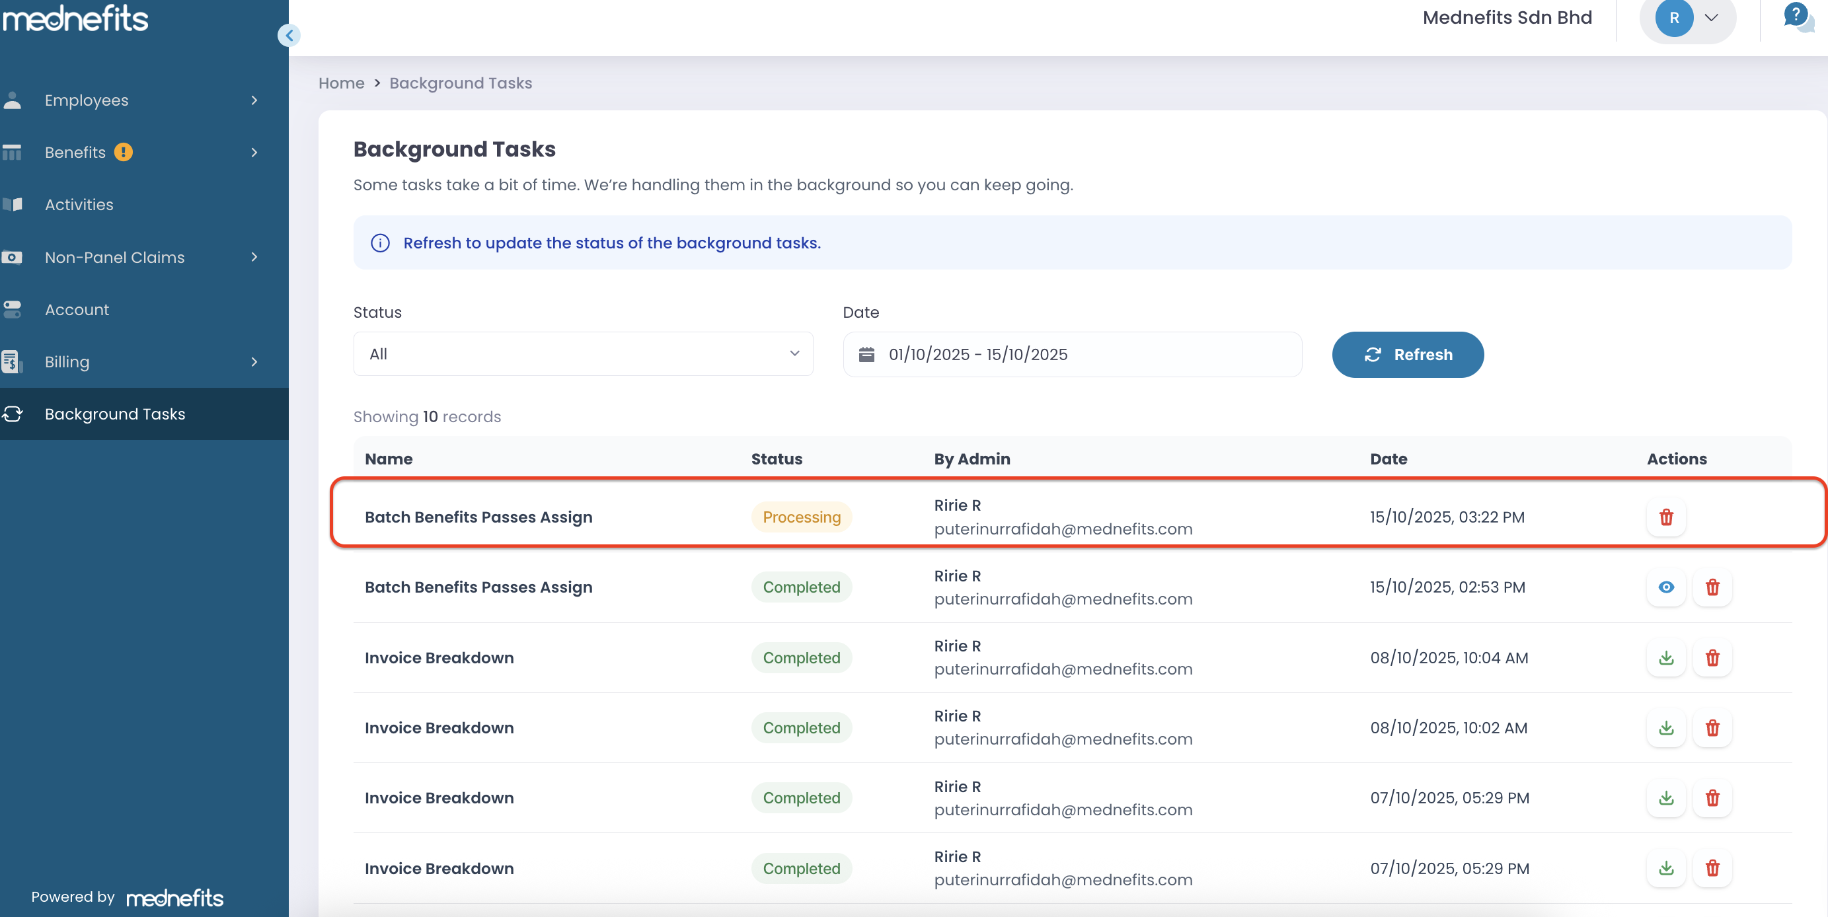
Task: Delete completed task from 15/10/2025, 02:53 PM
Action: click(1712, 587)
